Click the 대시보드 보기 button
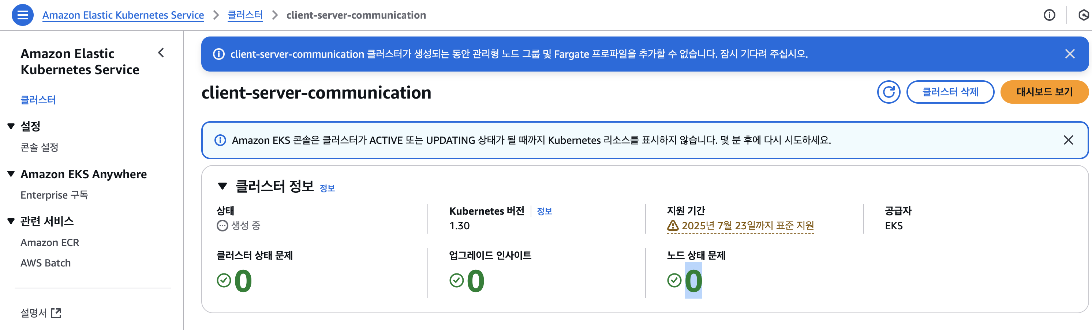This screenshot has width=1092, height=330. pyautogui.click(x=1044, y=92)
